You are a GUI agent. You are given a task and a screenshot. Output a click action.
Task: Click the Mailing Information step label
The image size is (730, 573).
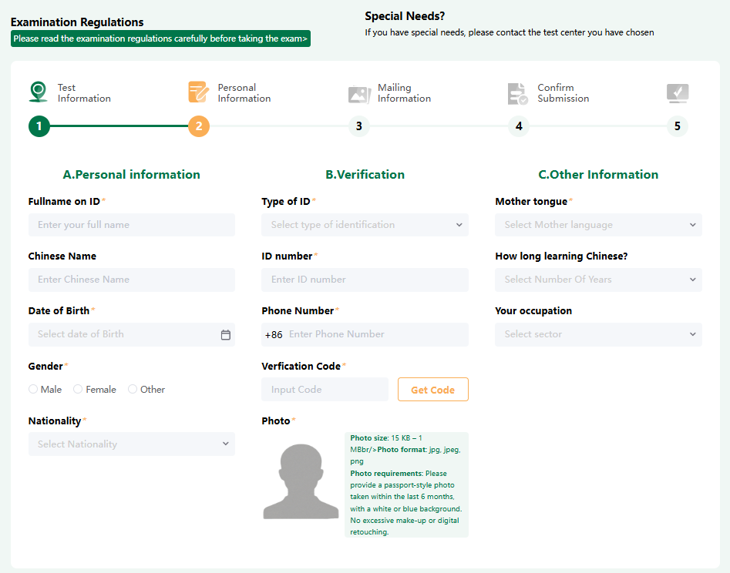tap(404, 93)
